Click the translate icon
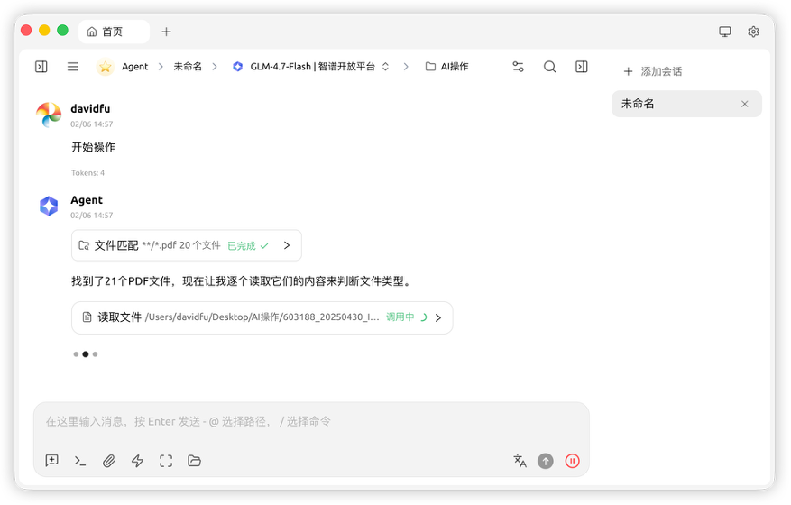Screen dimensions: 791x505 [x=520, y=461]
